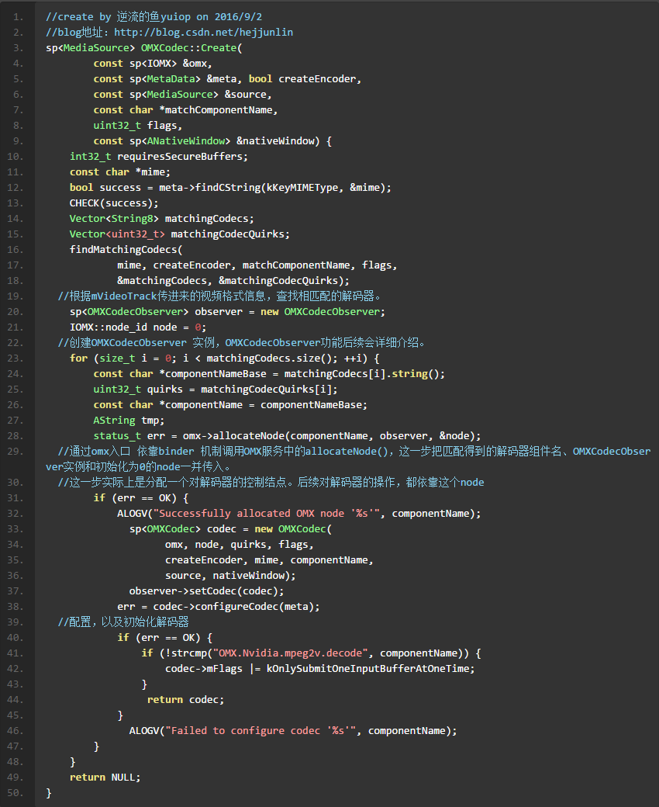Click the "Failed to configure codec" string

pos(260,730)
